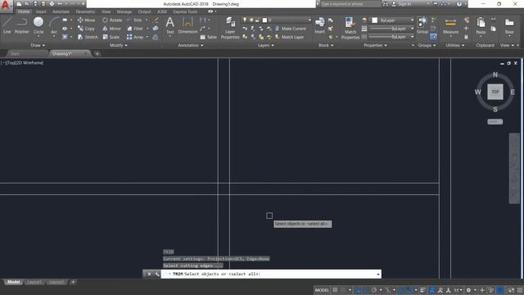Expand the Modify panel
Viewport: 524px width, 295px height.
point(118,45)
